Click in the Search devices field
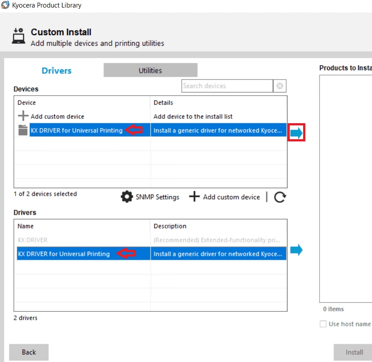Image resolution: width=372 pixels, height=362 pixels. 227,86
